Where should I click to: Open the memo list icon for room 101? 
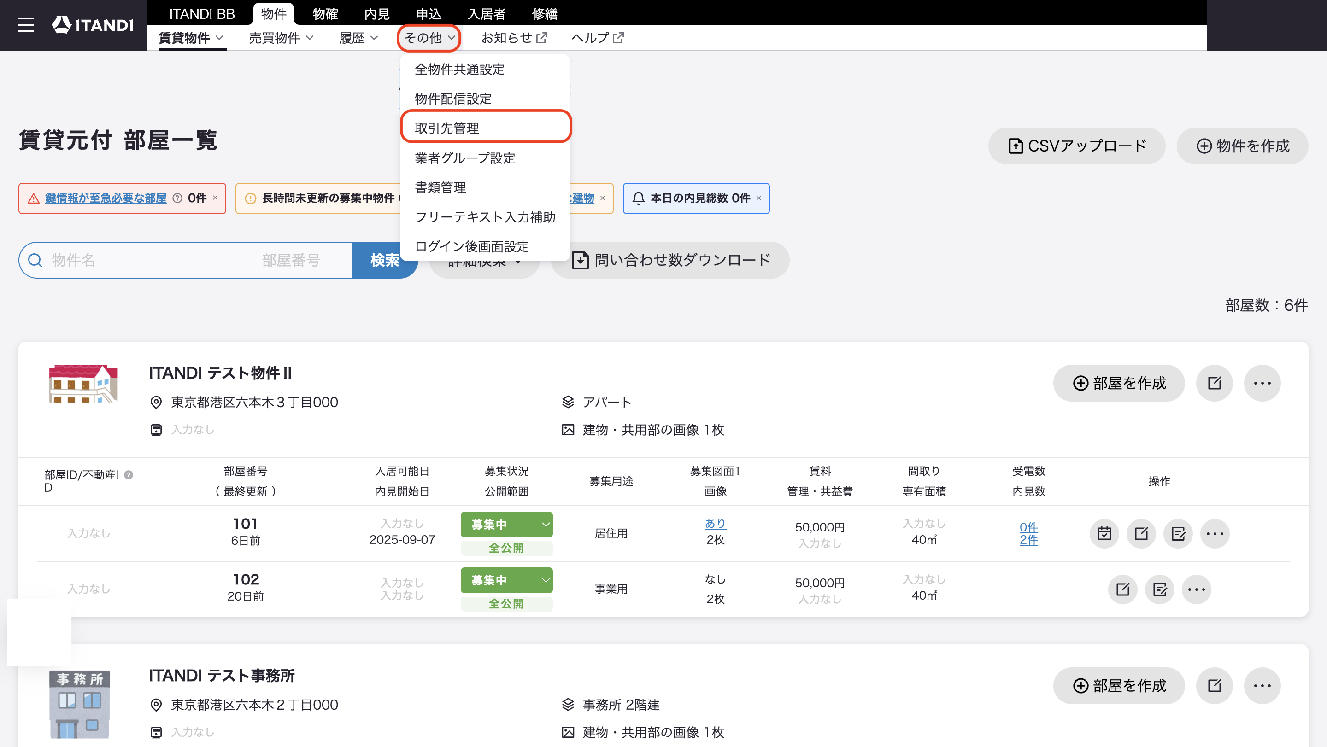(1178, 533)
